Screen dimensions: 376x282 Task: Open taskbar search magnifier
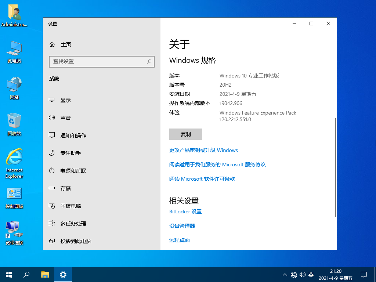(26, 275)
